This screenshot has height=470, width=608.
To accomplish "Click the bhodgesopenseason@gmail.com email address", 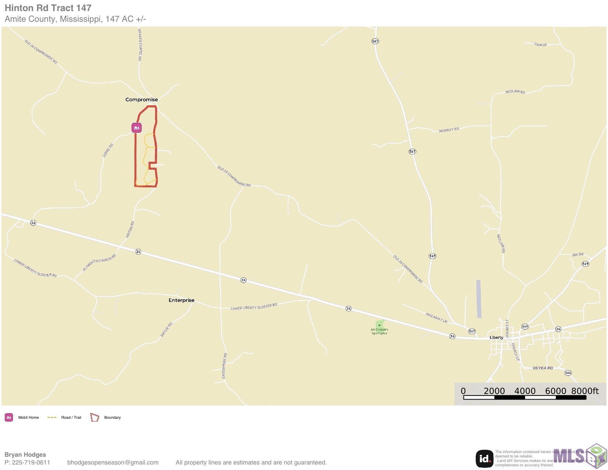I will click(113, 462).
